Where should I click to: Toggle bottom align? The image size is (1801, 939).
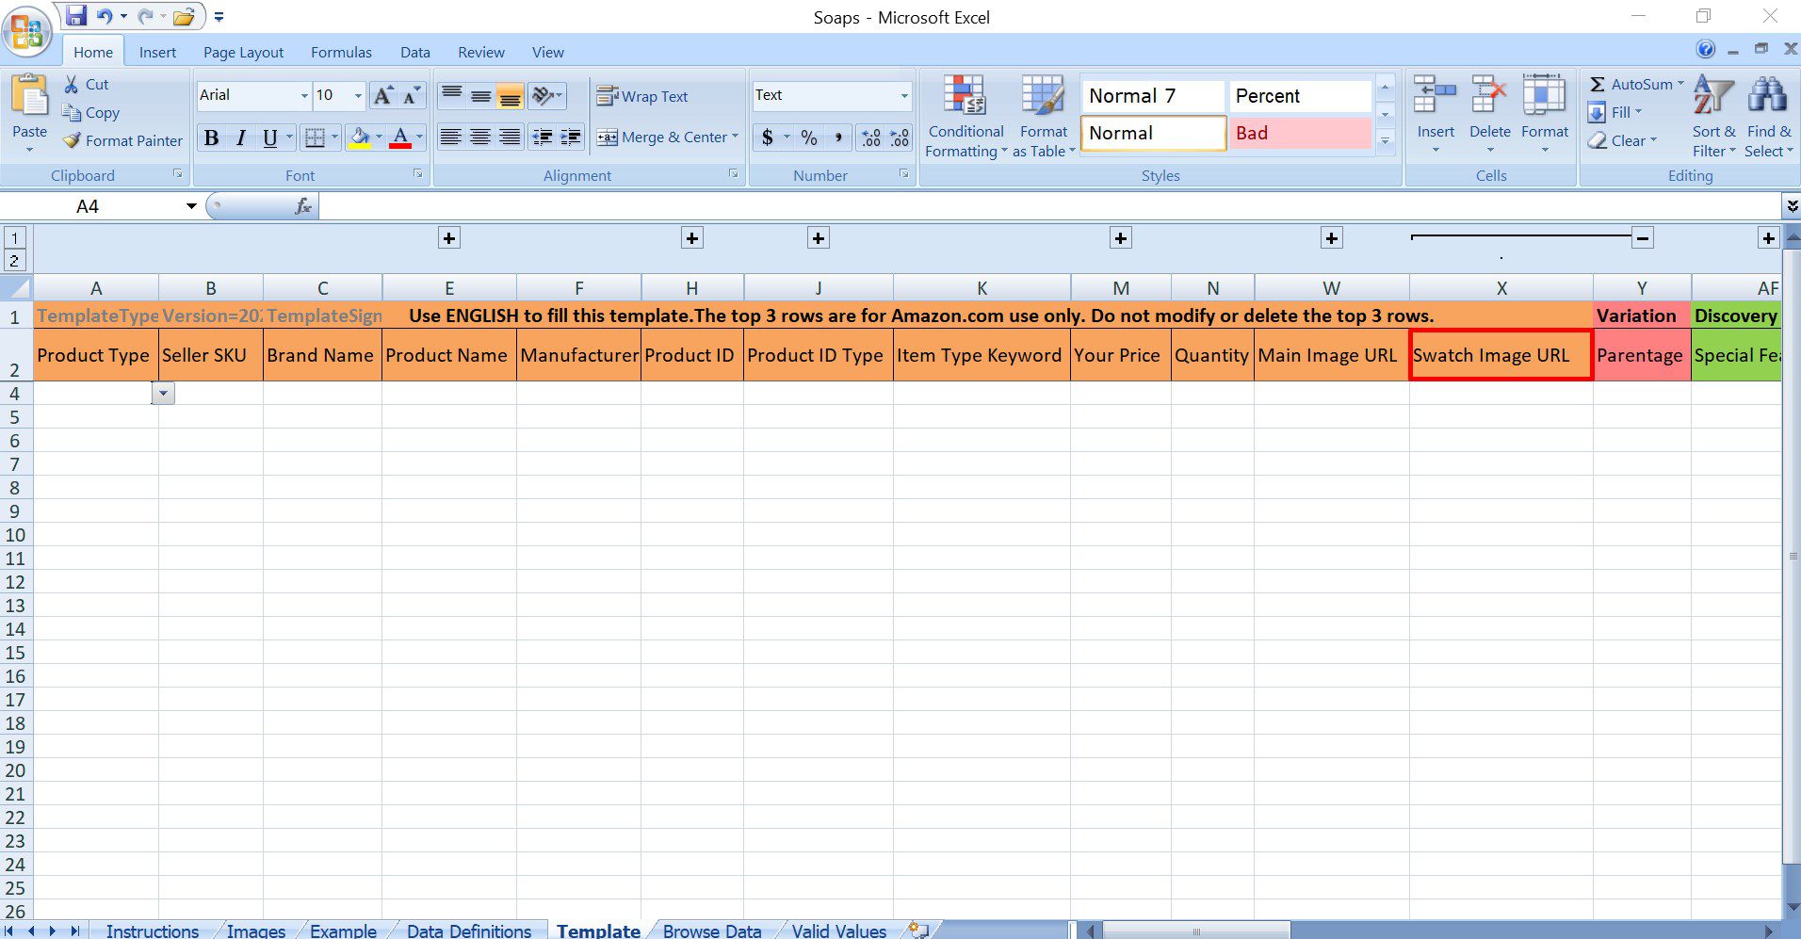510,95
